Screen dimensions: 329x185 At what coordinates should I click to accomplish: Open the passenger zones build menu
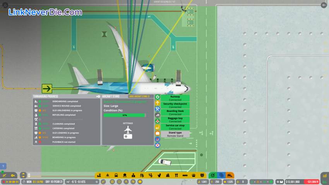click(x=142, y=175)
